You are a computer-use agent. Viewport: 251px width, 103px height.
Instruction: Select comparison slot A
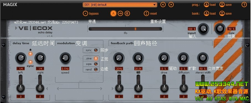tap(113, 14)
